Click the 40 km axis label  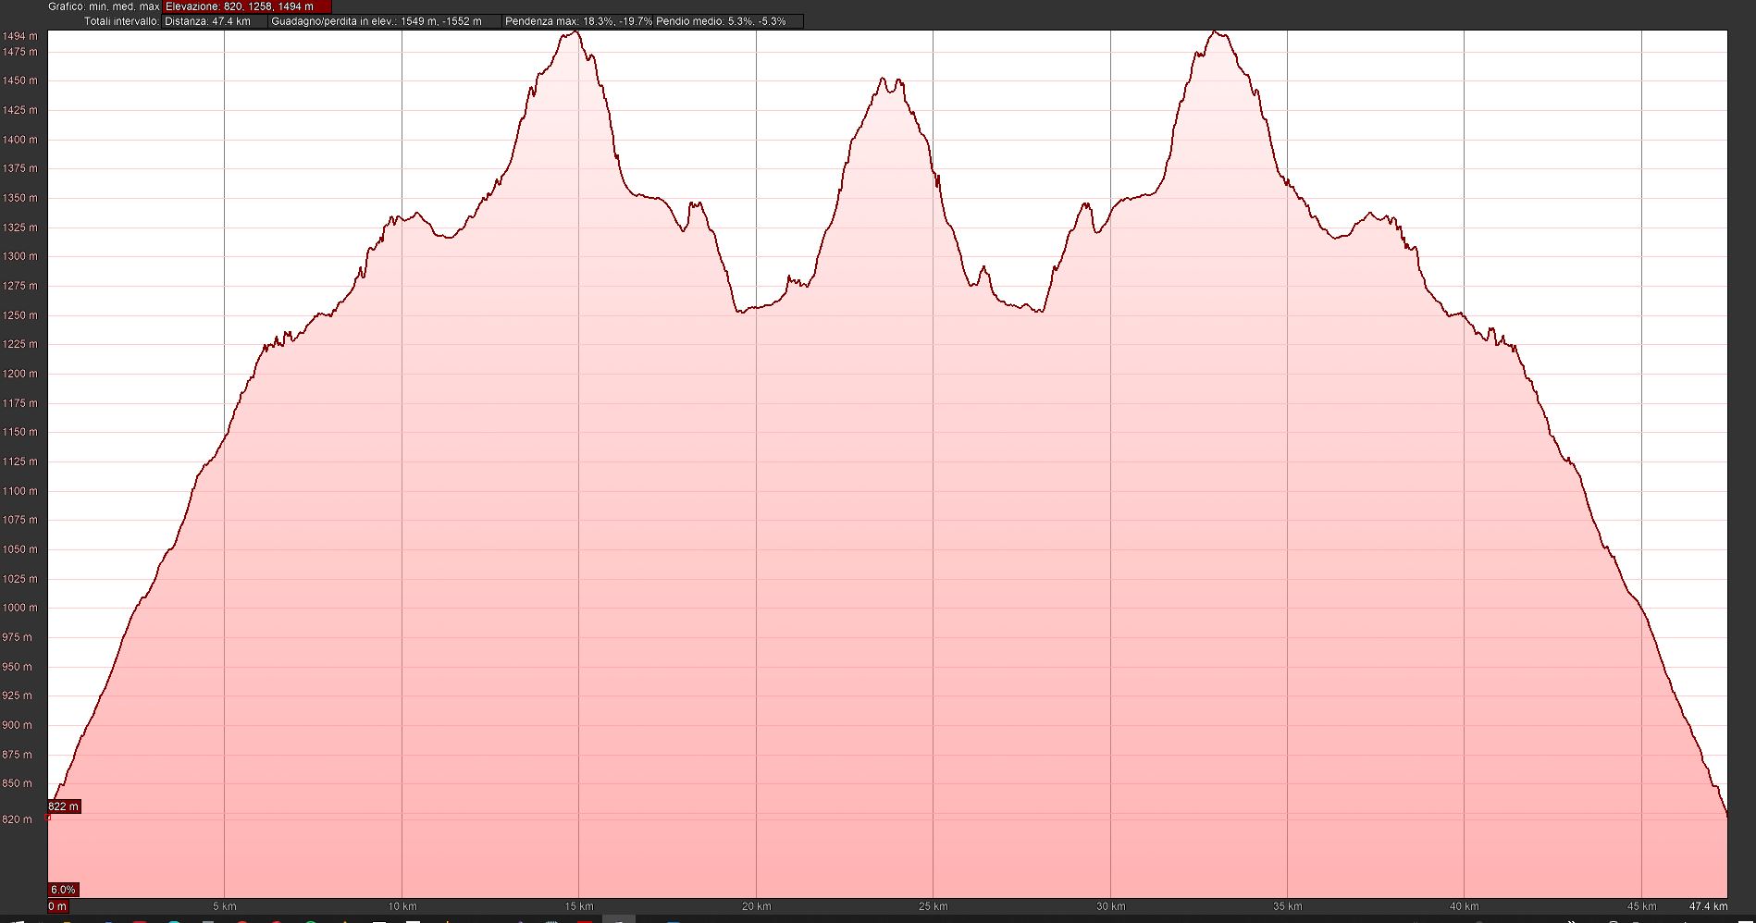(1464, 906)
